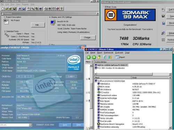Click the Up level arrow icon in EVEREST
The image size is (174, 130).
pyautogui.click(x=99, y=57)
